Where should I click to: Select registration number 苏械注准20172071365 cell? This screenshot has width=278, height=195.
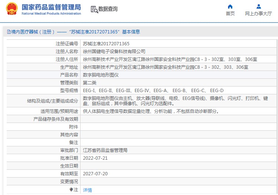(106, 43)
